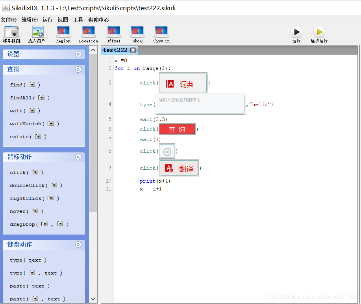This screenshot has height=304, width=361.
Task: Insert the waitVanish() command
Action: tap(35, 124)
